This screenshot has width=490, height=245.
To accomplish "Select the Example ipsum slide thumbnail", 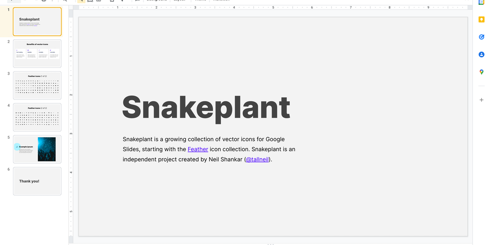I will [37, 149].
